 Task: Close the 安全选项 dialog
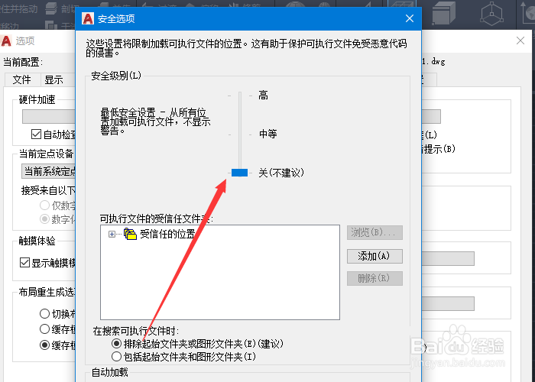point(410,18)
